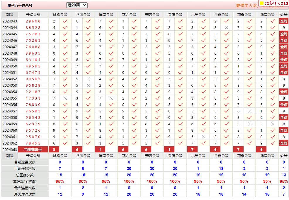Screen dimensions: 289x200
Task: Click the red 当前期杀号 label in row 2024063
Action: pos(33,149)
